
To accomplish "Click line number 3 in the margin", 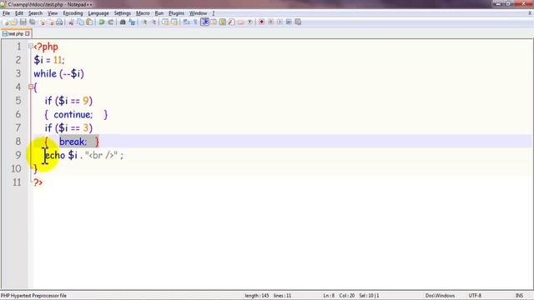I will 18,73.
